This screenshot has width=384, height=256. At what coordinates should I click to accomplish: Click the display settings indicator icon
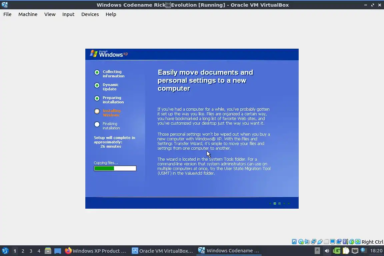[333, 242]
